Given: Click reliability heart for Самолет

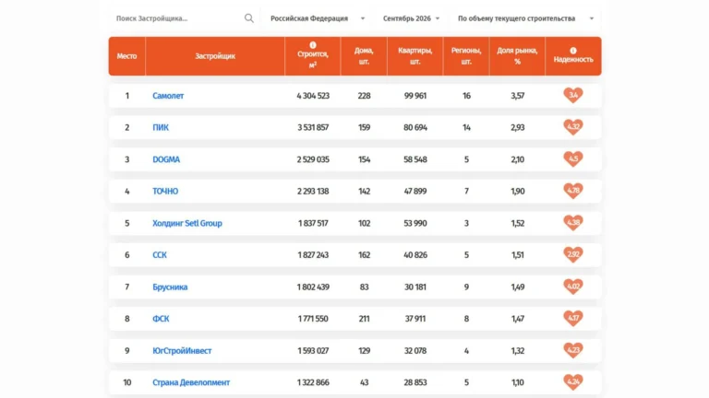Looking at the screenshot, I should tap(573, 95).
